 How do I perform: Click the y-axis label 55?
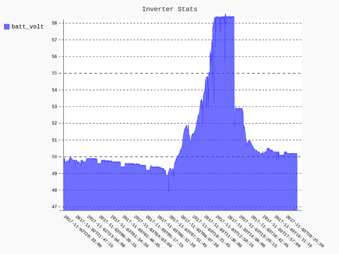[x=54, y=73]
